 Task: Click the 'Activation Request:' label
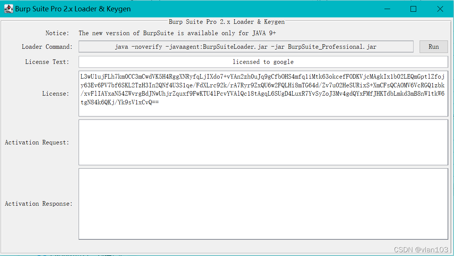(37, 143)
